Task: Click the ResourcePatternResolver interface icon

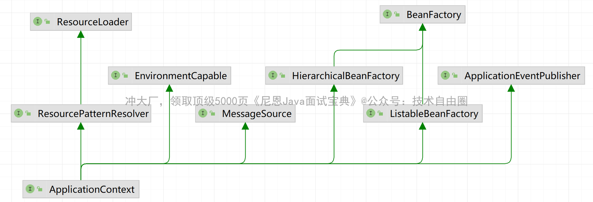Action: [19, 113]
